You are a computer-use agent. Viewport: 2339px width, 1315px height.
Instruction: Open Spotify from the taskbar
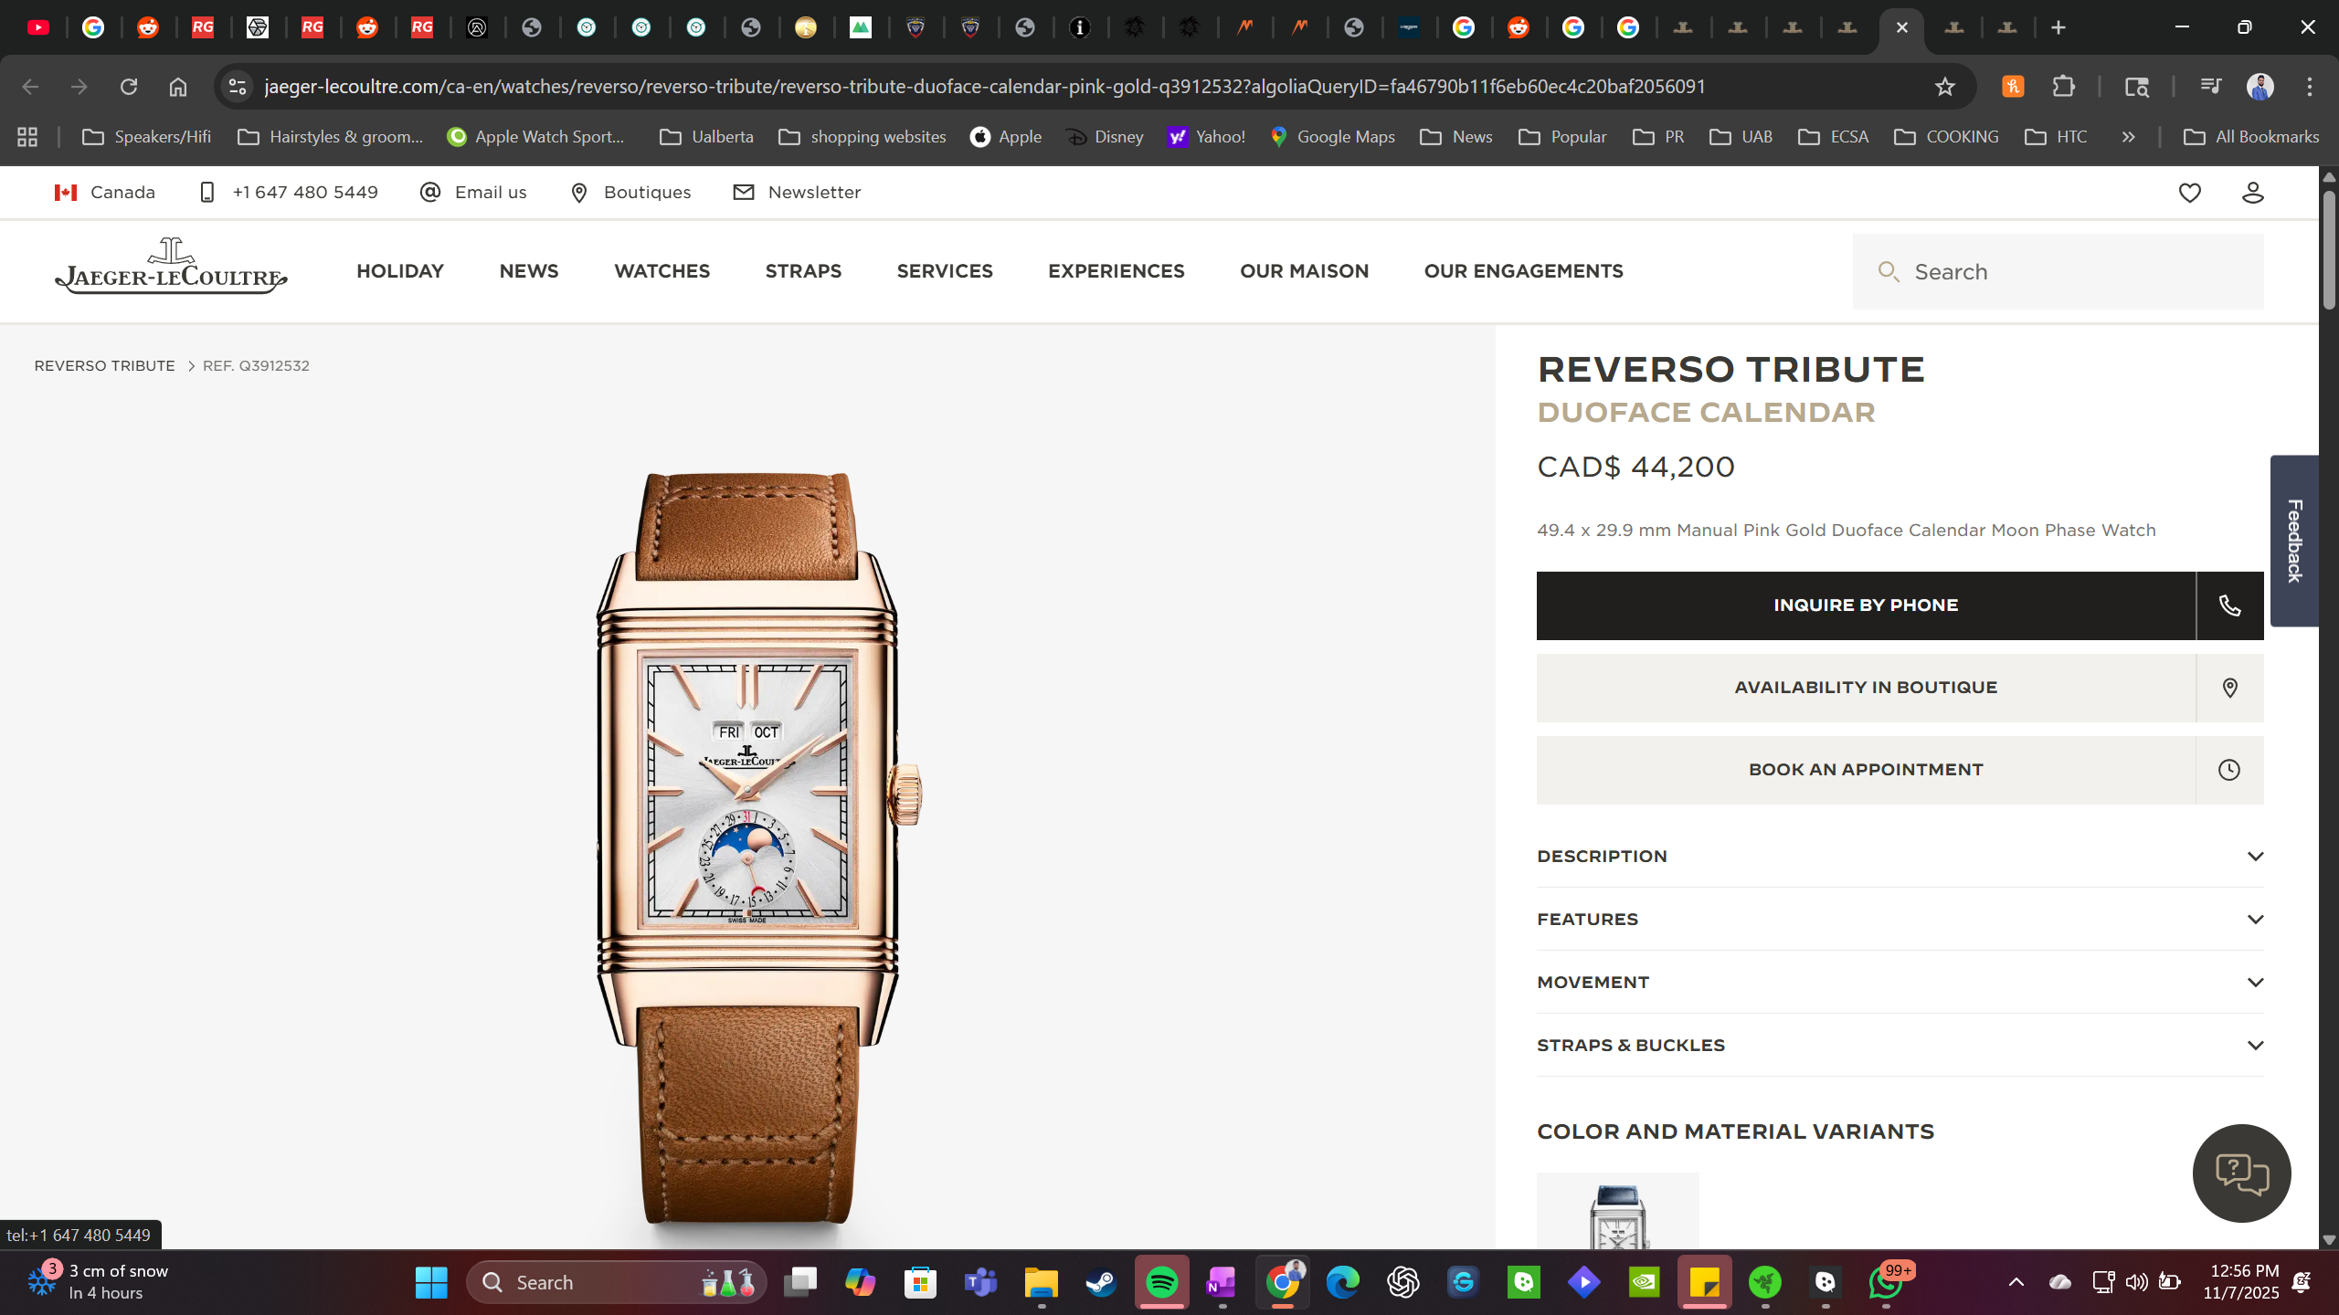point(1162,1282)
